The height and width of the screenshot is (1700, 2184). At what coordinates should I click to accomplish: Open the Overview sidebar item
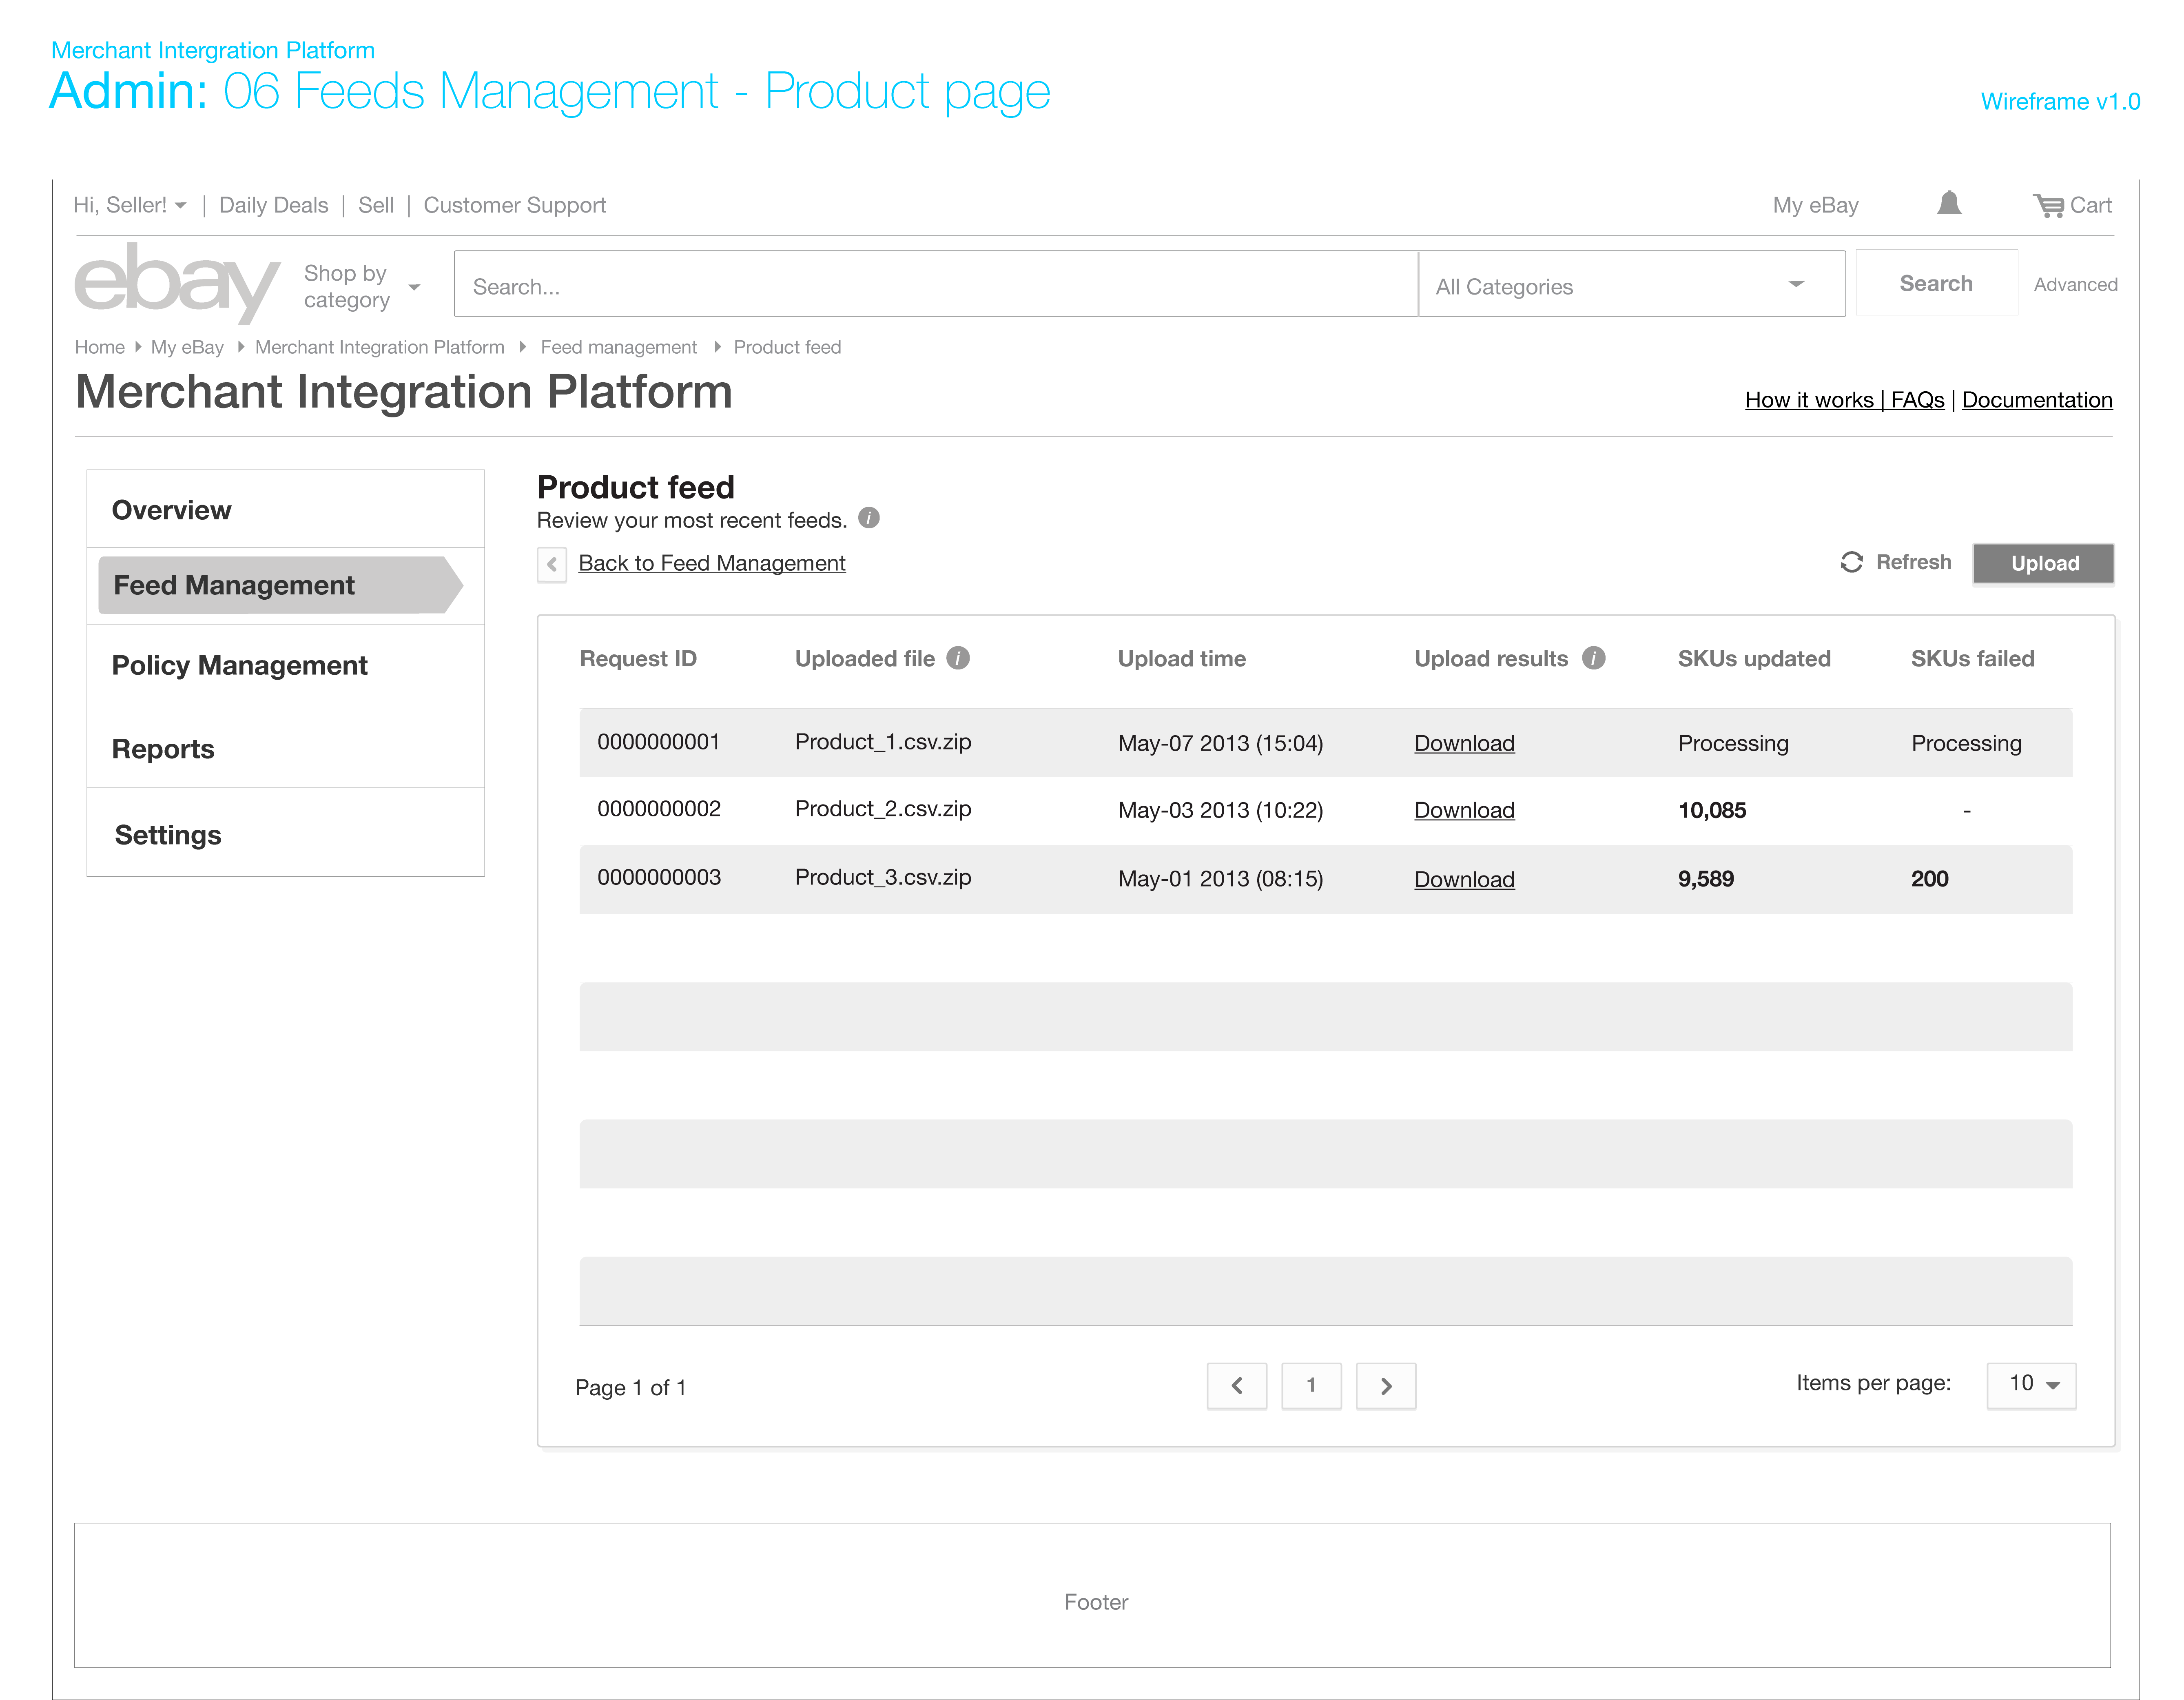[x=285, y=510]
